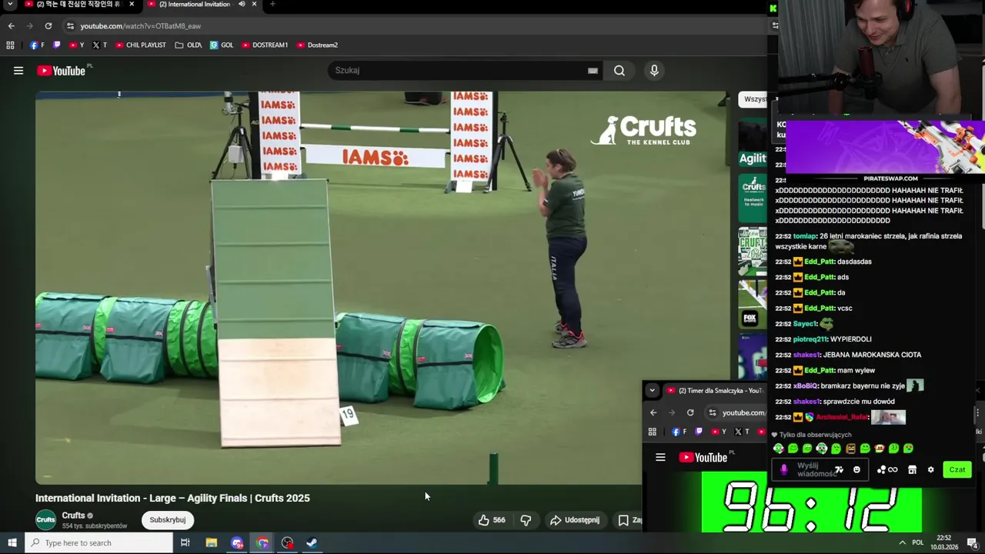Image resolution: width=985 pixels, height=554 pixels.
Task: Click the Crufts agility video player
Action: pyautogui.click(x=381, y=289)
